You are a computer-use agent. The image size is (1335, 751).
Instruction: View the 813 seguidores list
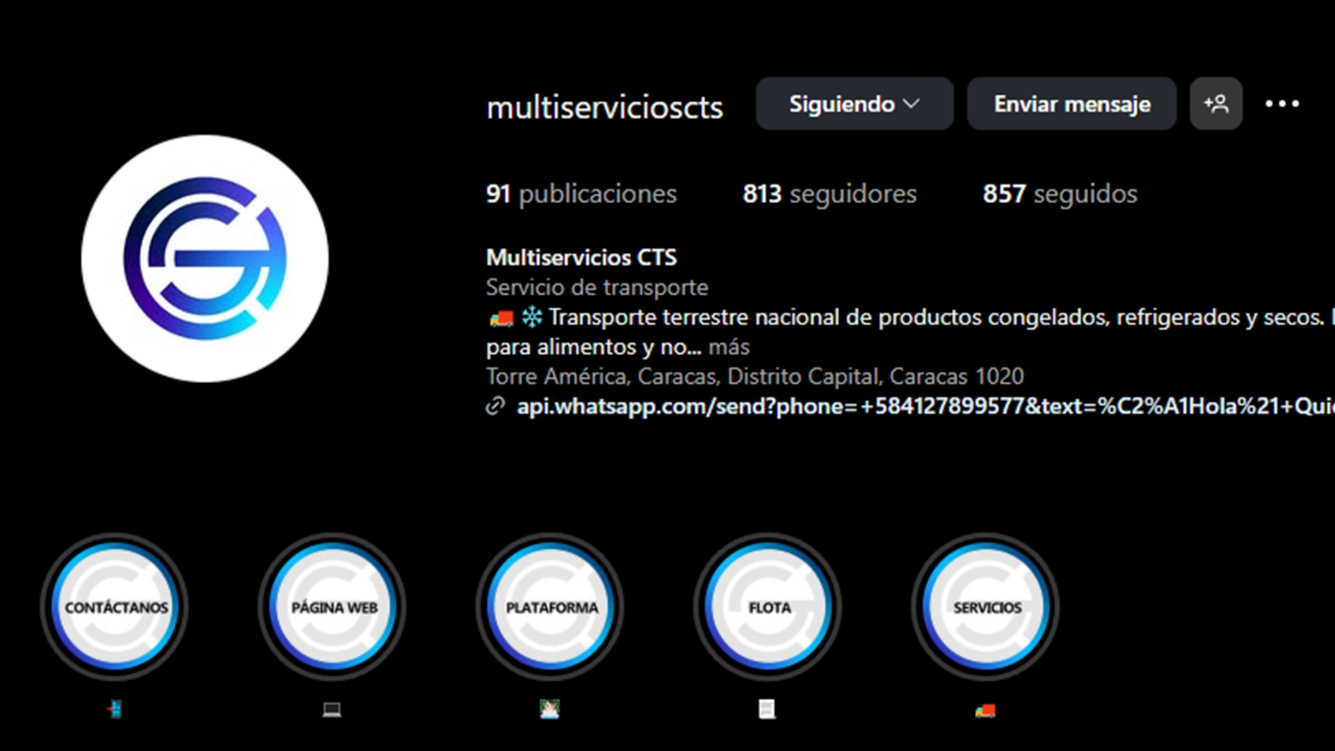[830, 193]
